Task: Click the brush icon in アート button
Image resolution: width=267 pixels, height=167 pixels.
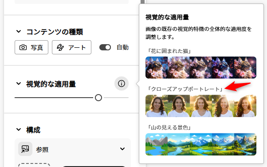Action: click(60, 47)
